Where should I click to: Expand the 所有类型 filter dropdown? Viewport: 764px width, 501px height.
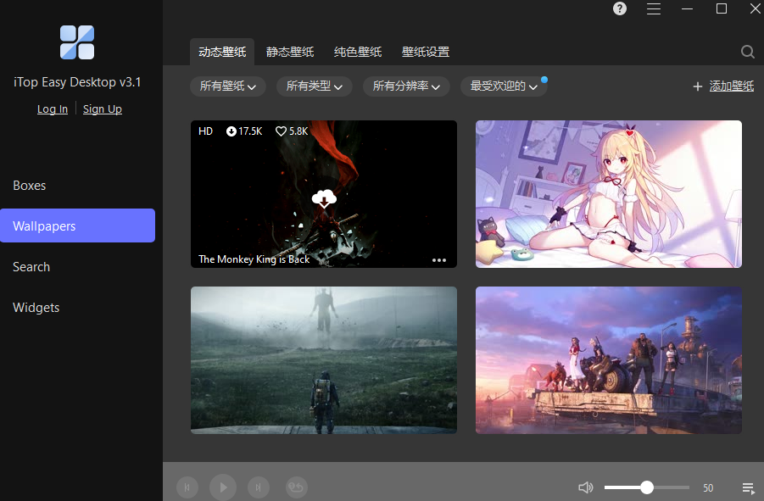point(315,86)
